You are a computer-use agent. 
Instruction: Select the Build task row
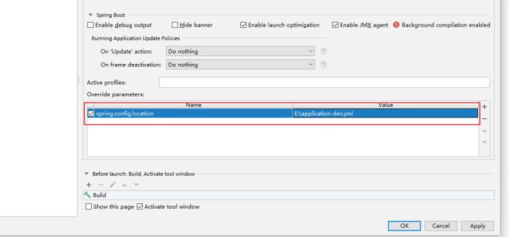click(289, 195)
